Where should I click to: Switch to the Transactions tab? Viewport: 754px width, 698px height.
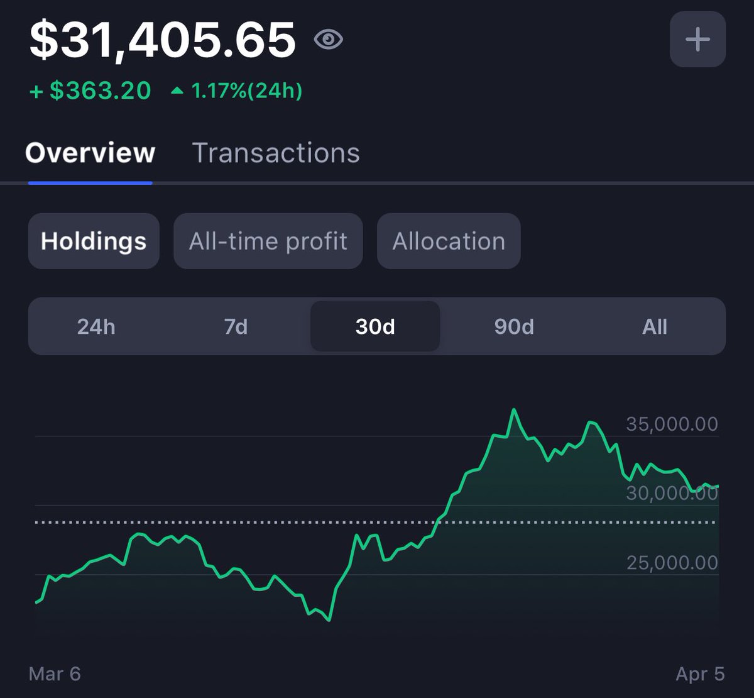click(276, 153)
